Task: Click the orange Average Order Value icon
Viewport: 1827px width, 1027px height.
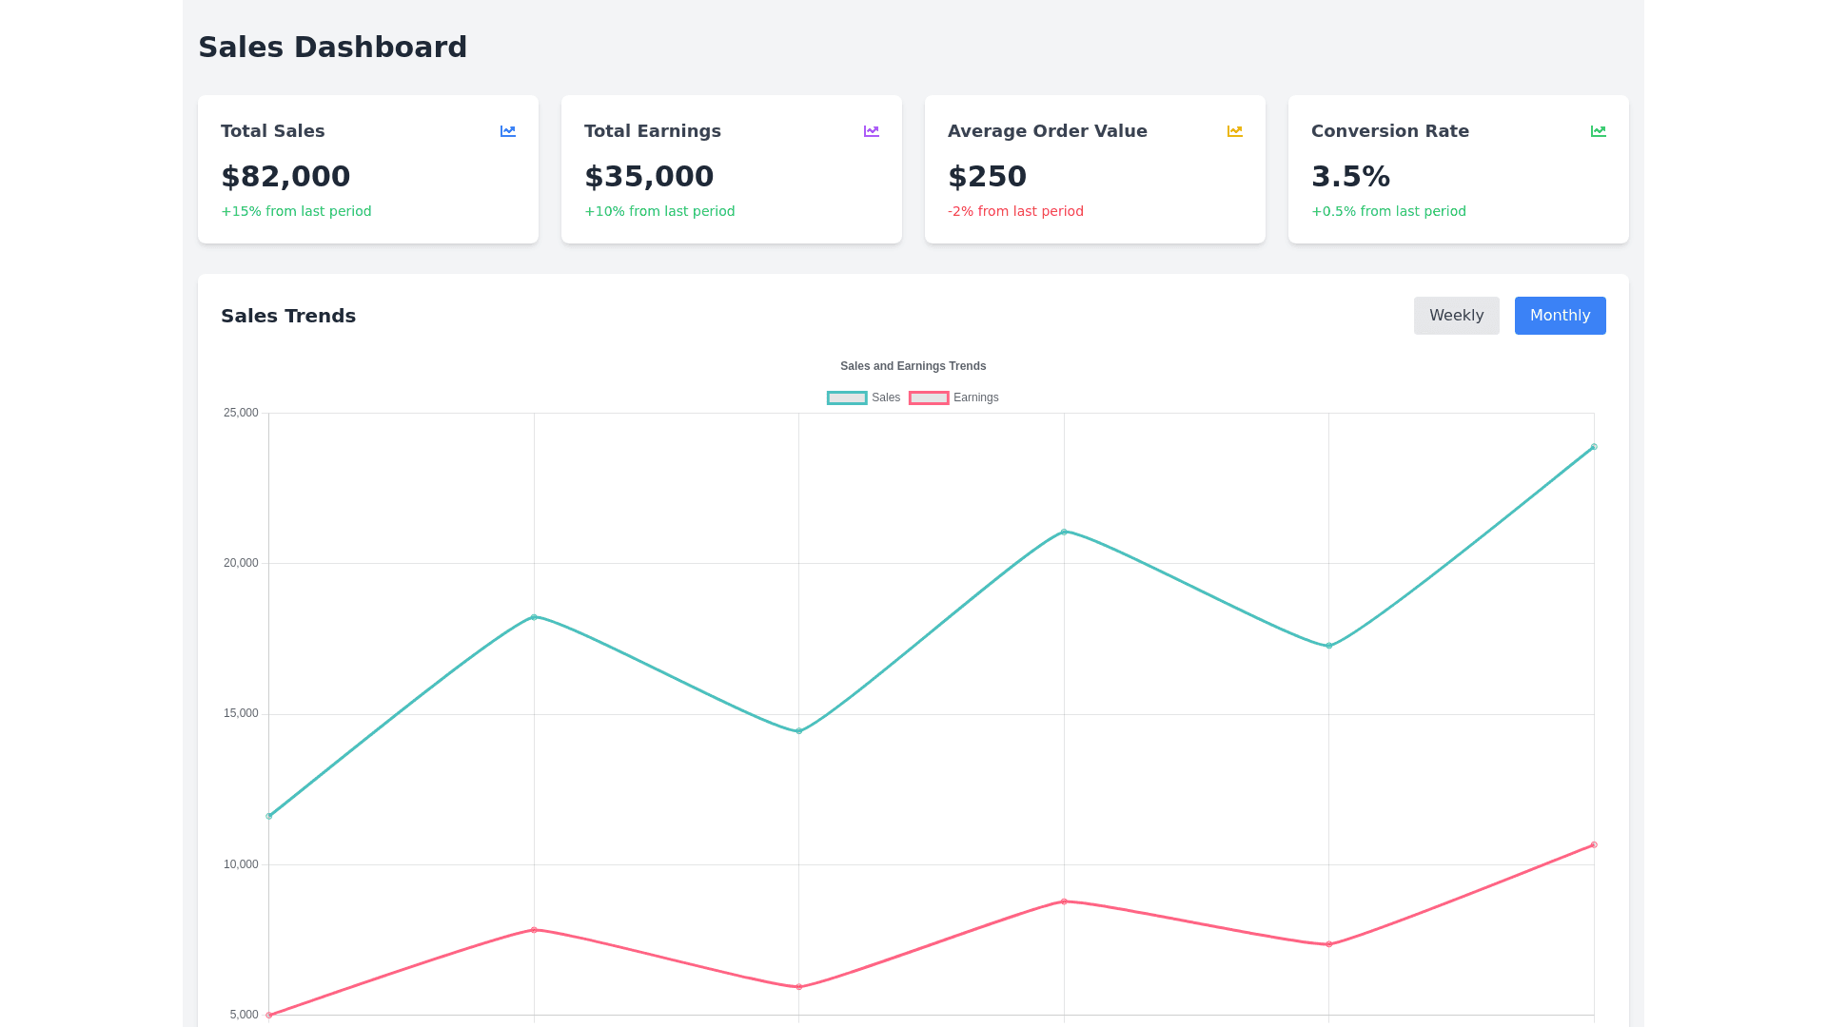Action: 1235,131
